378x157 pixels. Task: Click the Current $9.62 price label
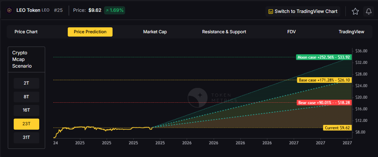[337, 128]
